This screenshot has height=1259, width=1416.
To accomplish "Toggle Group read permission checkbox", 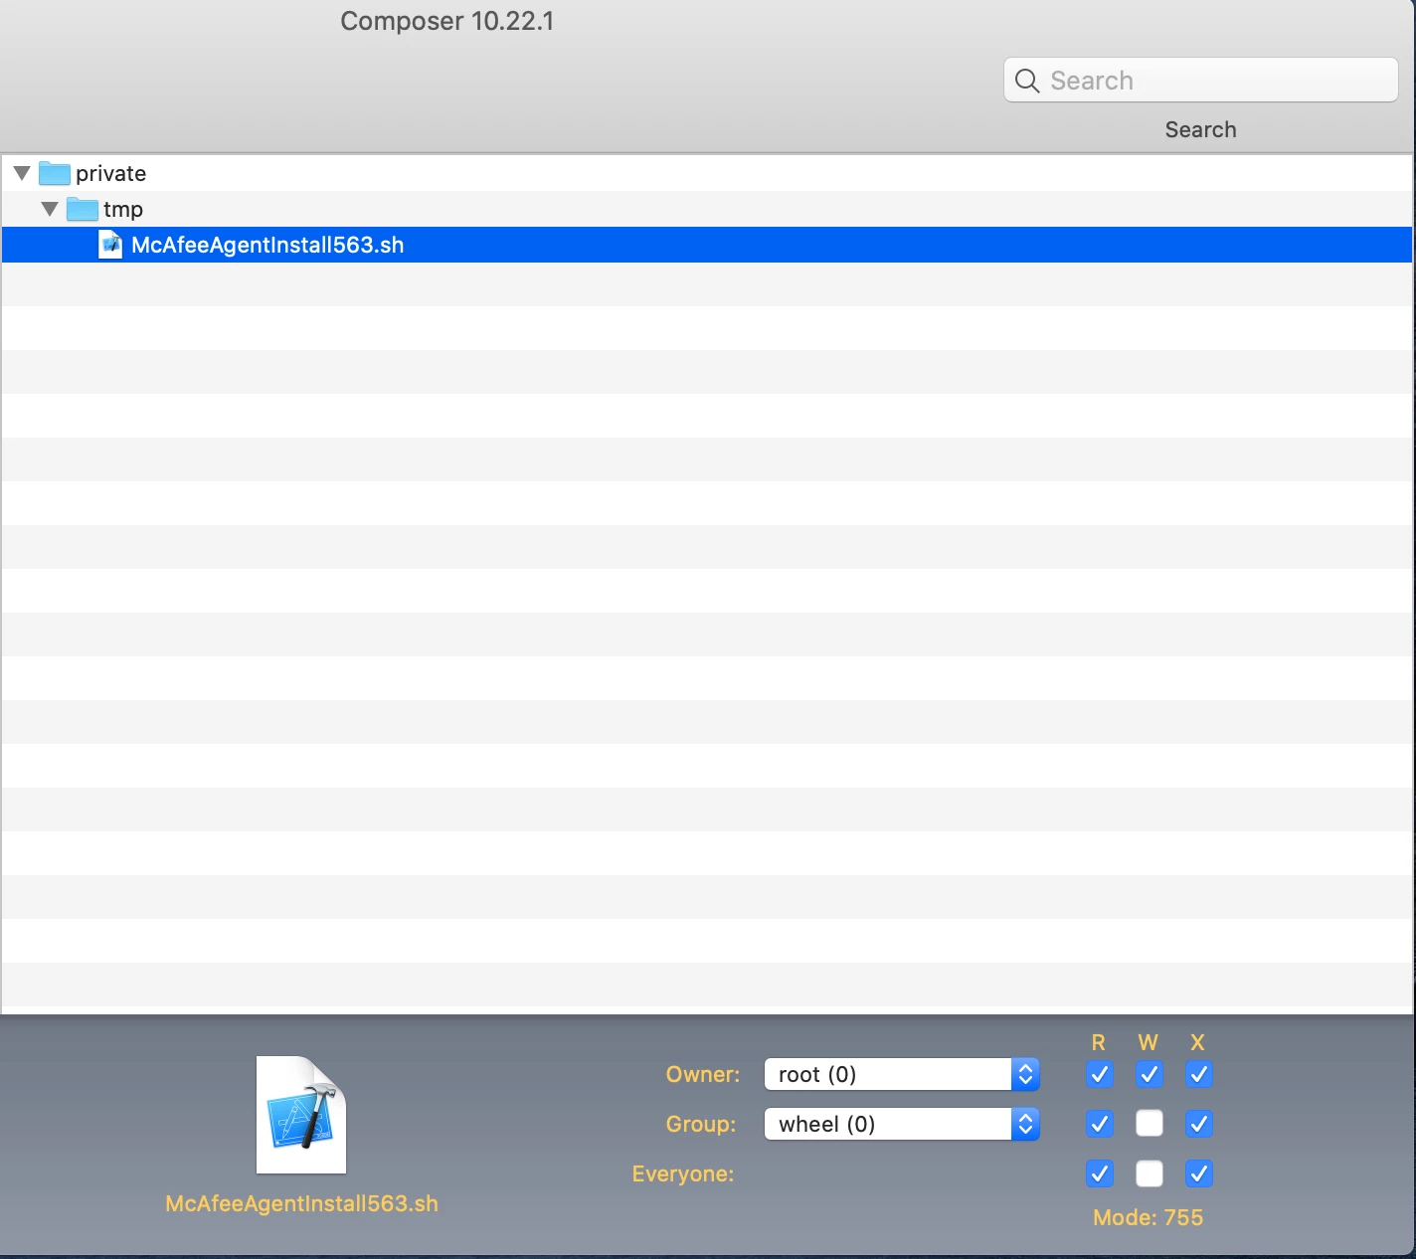I will 1099,1124.
